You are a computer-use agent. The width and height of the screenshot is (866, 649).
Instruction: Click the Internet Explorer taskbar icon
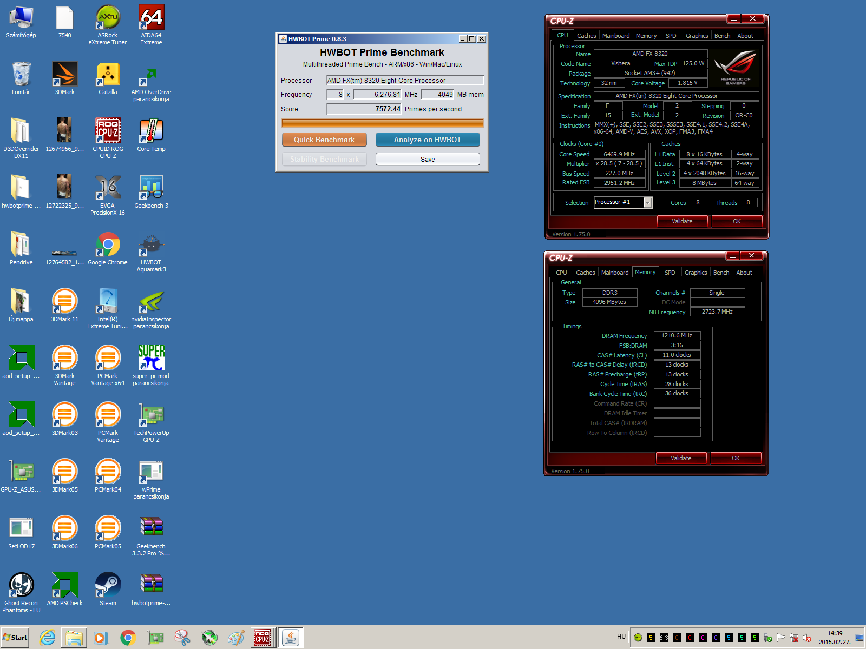coord(48,638)
